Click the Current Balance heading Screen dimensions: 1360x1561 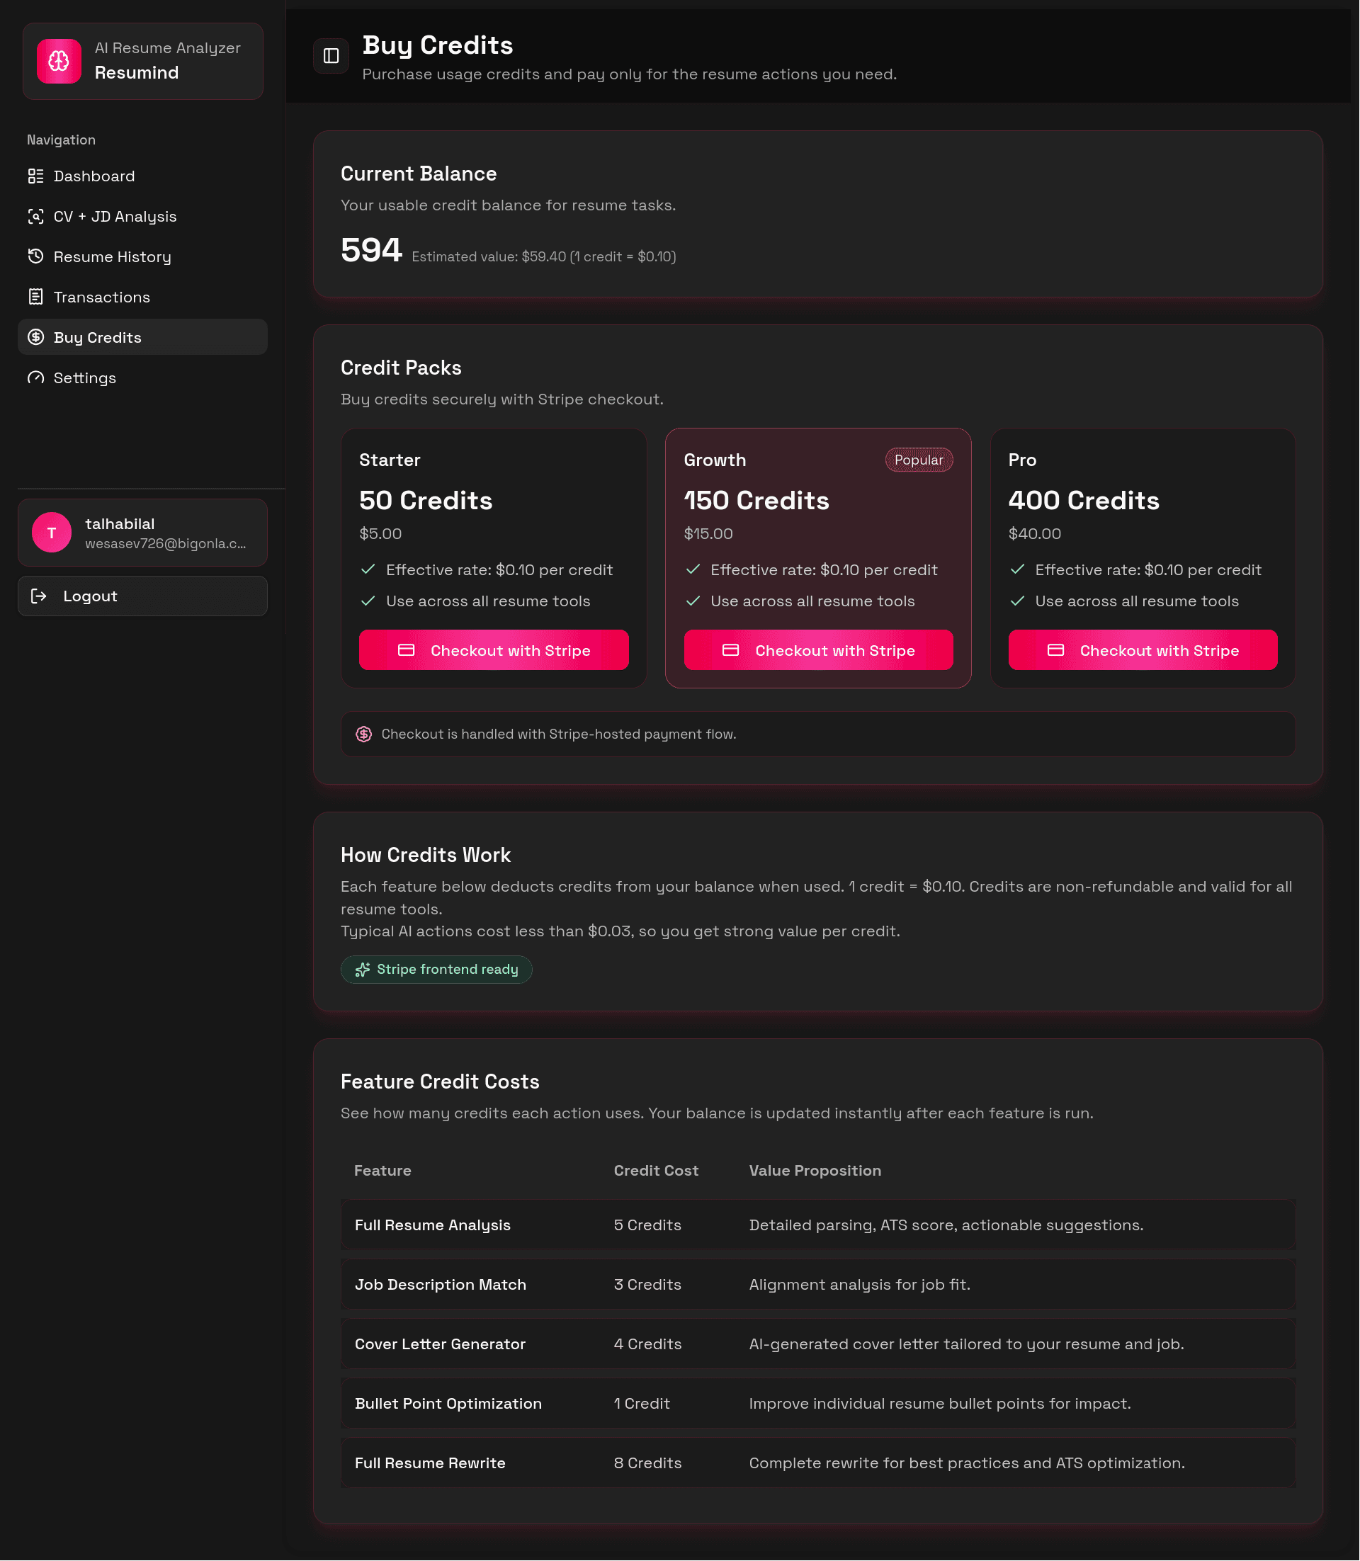[x=419, y=174]
